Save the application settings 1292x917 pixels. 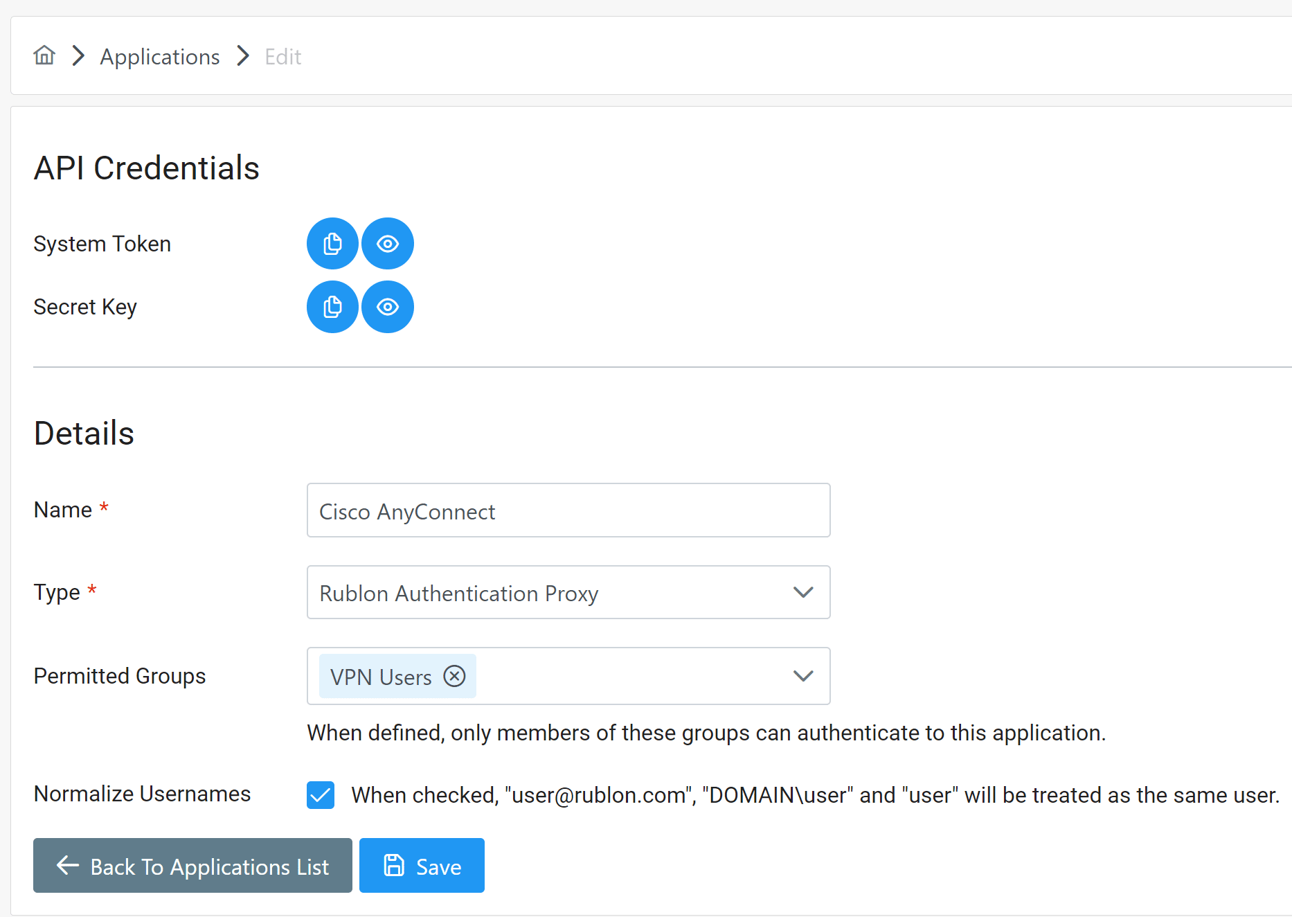click(422, 866)
